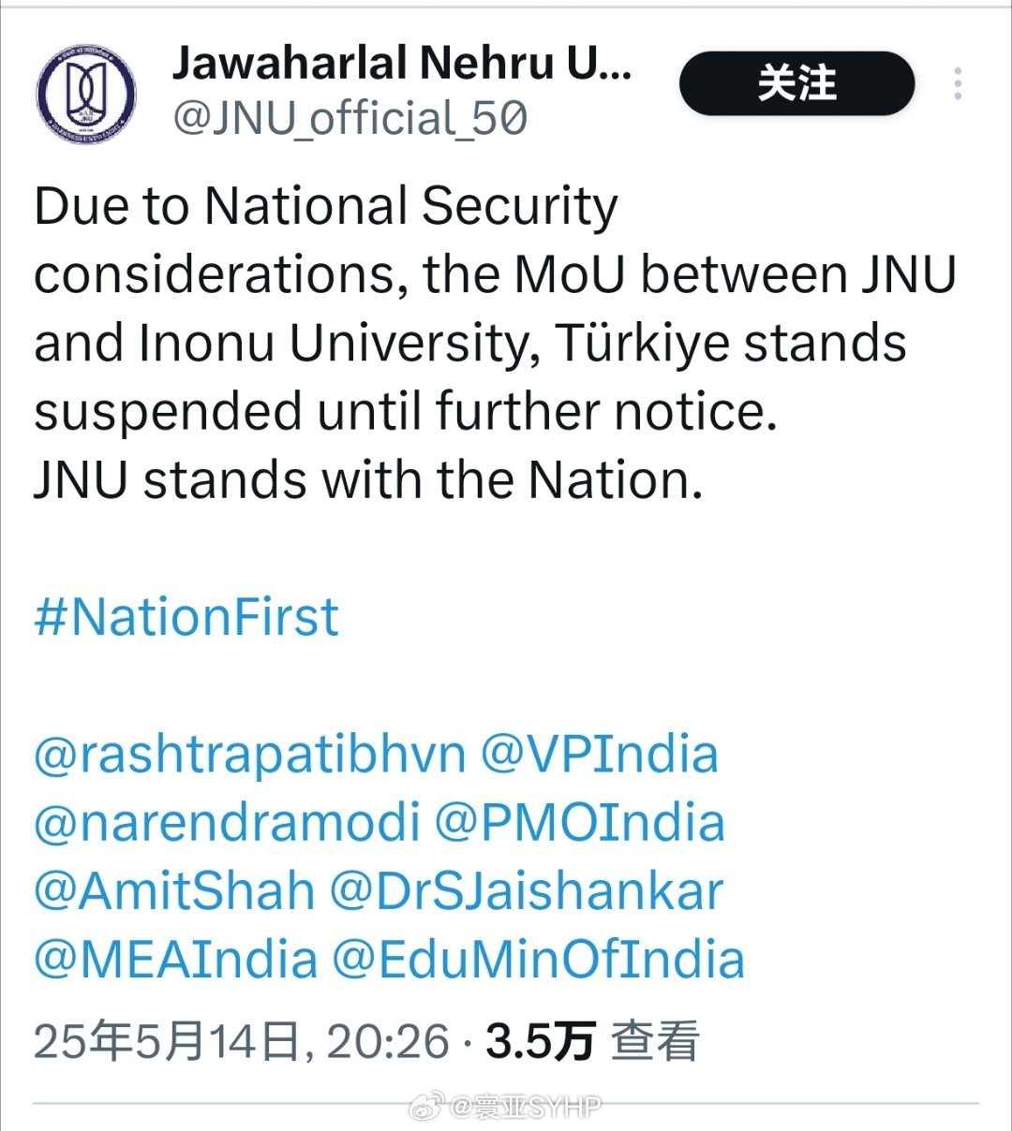
Task: Open the @narendramodi mention
Action: tap(227, 823)
